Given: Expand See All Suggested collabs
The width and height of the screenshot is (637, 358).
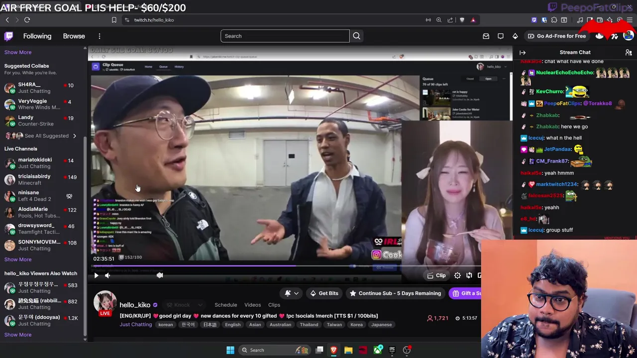Looking at the screenshot, I should click(41, 136).
